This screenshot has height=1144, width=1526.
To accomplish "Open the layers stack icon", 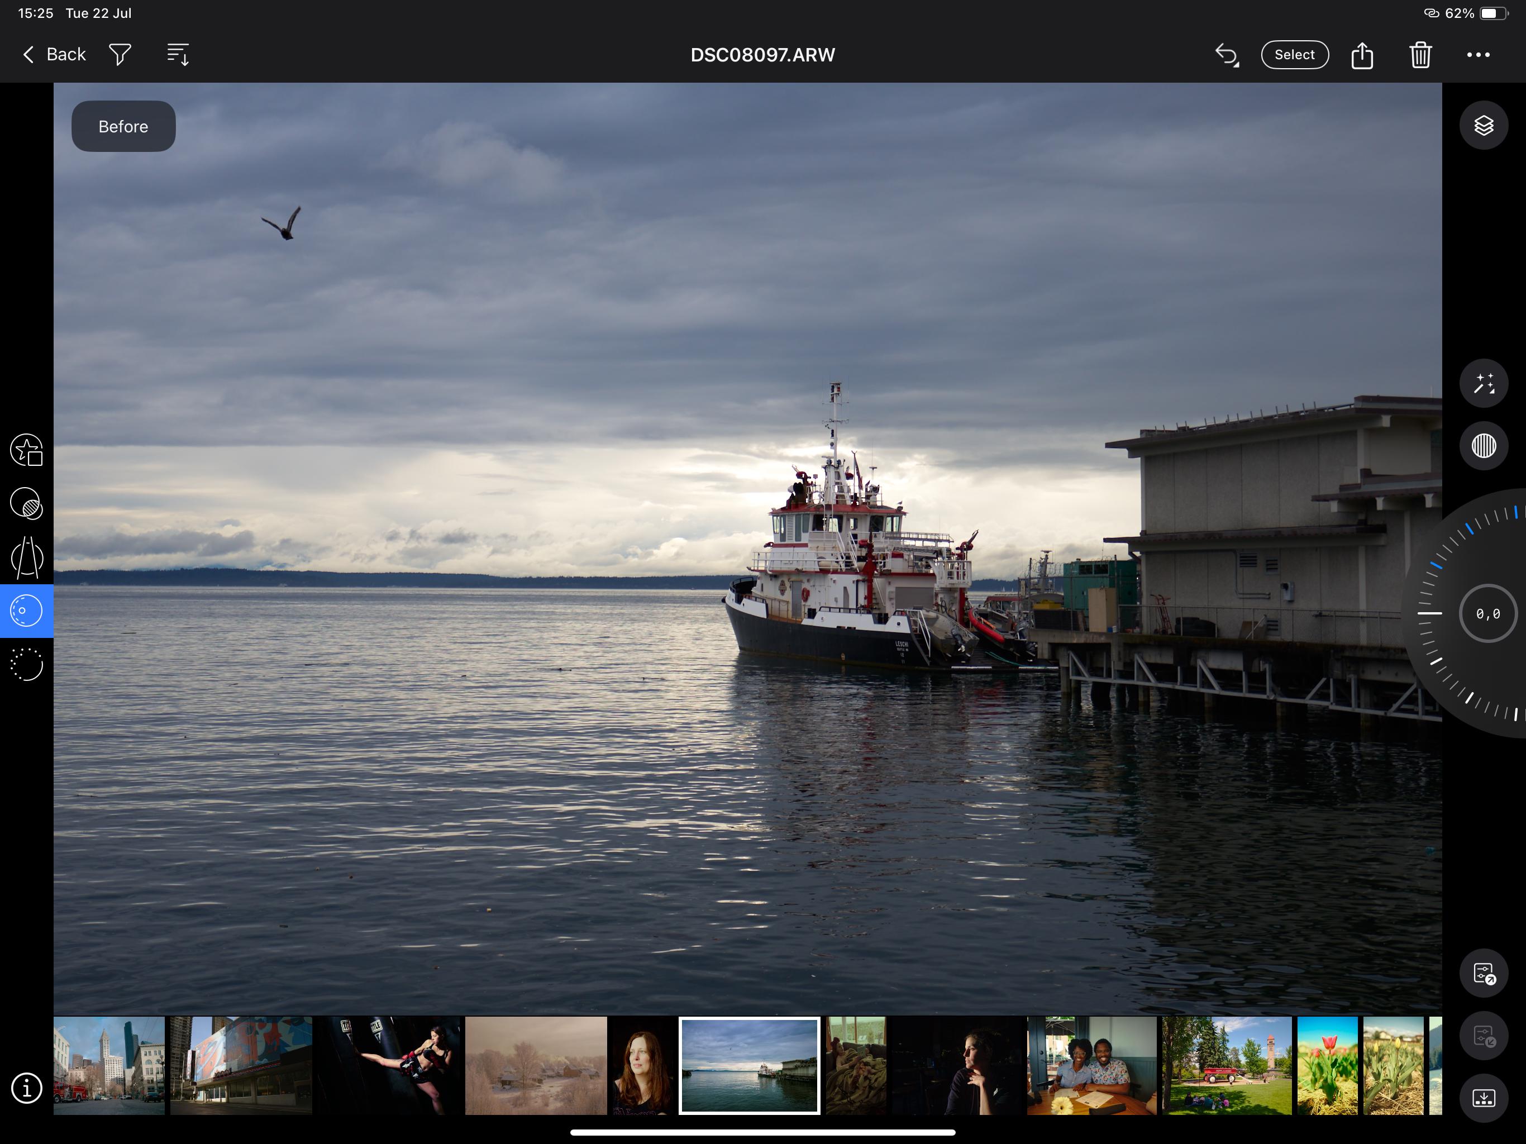I will [1483, 126].
